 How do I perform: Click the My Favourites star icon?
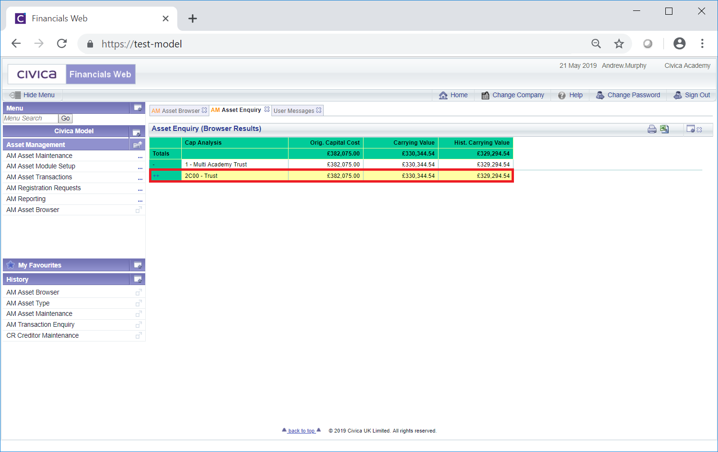(10, 265)
